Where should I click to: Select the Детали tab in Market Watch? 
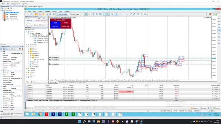coord(36,25)
